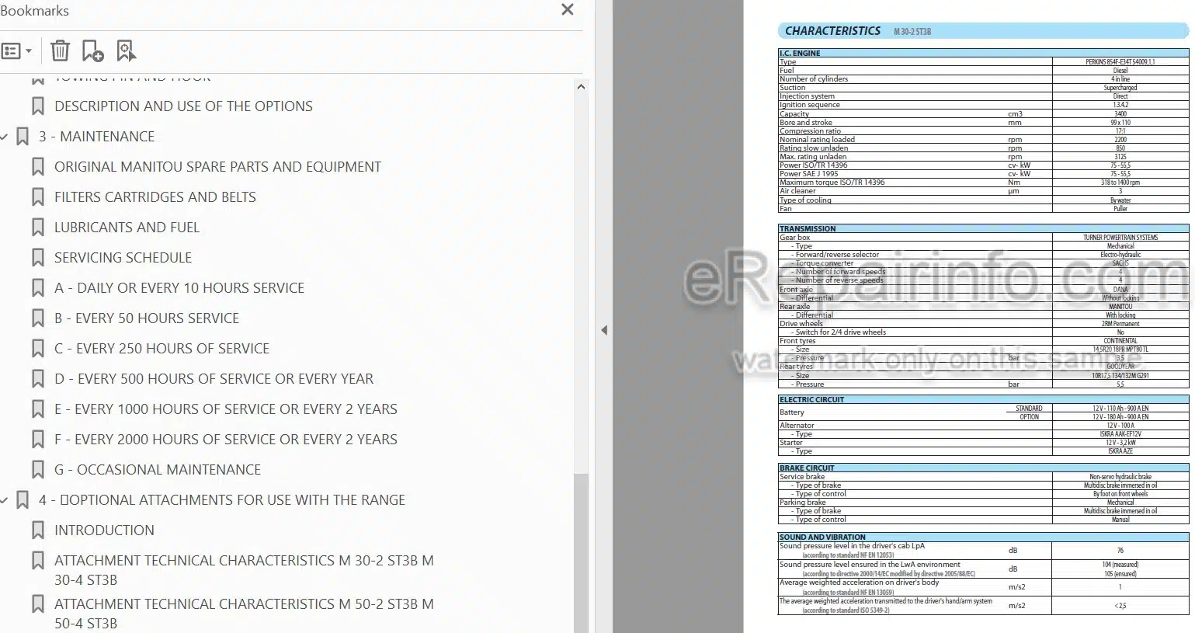Click bookmark icon beside E - EVERY 1000 HOURS

coord(37,409)
